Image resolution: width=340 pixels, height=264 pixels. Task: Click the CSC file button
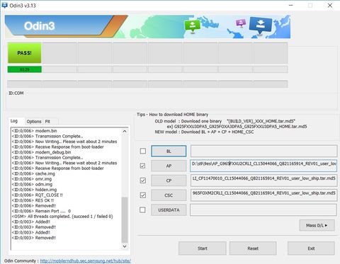click(x=169, y=195)
